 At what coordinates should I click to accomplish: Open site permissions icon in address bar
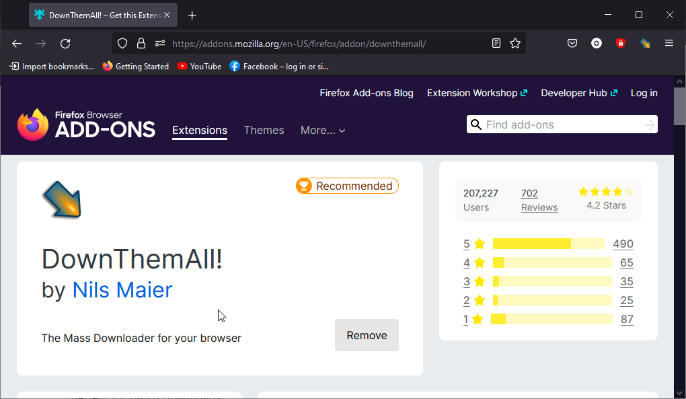(x=160, y=43)
